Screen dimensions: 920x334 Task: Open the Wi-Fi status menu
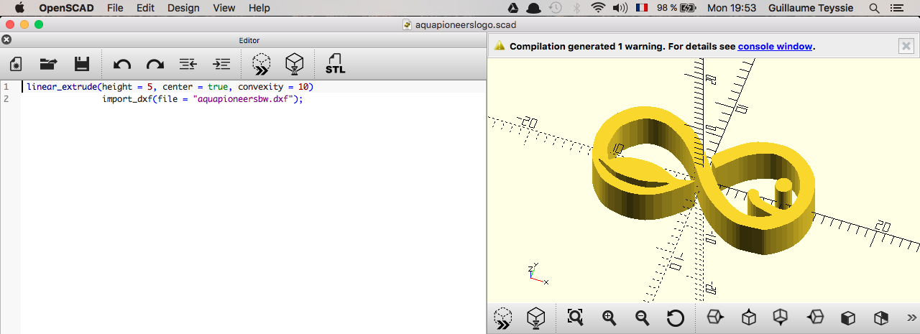(x=598, y=8)
